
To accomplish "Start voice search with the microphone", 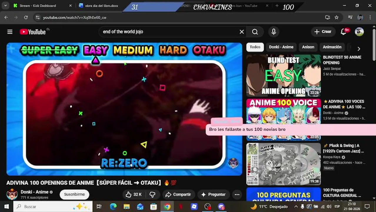I will (x=274, y=32).
